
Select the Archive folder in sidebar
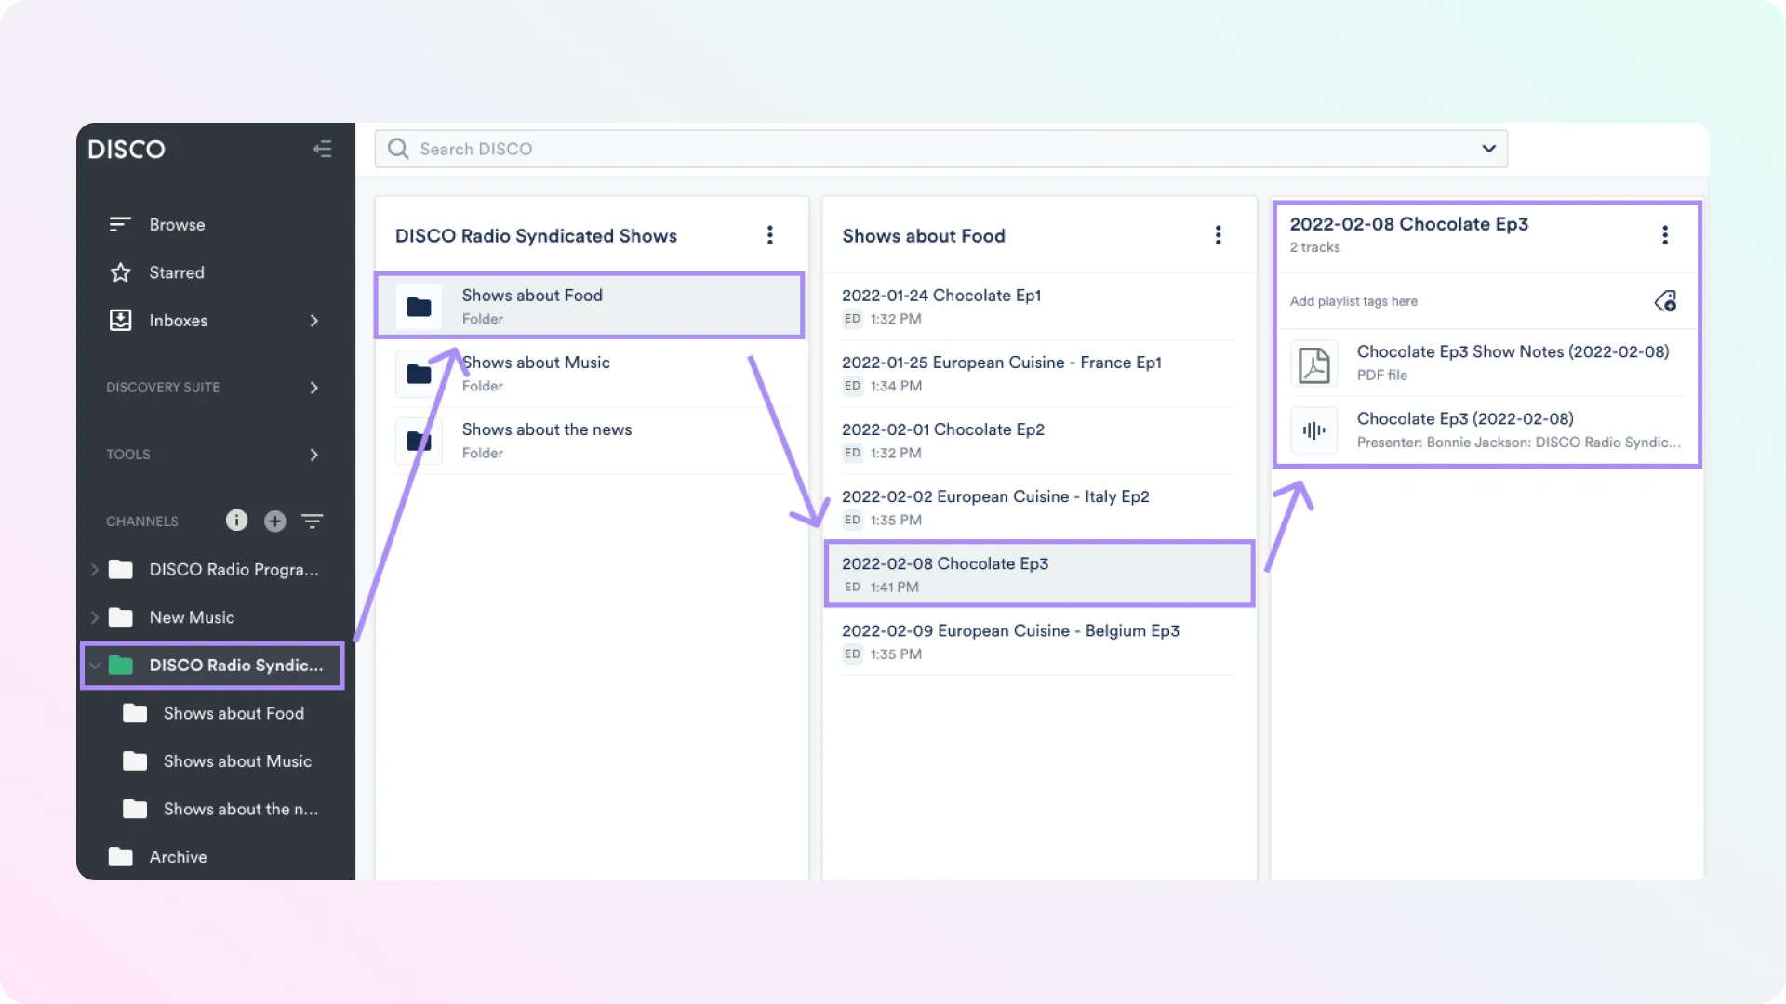179,856
